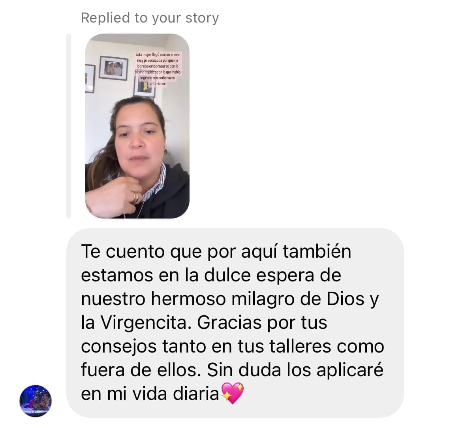Tap the sender's round profile avatar

pos(36,401)
